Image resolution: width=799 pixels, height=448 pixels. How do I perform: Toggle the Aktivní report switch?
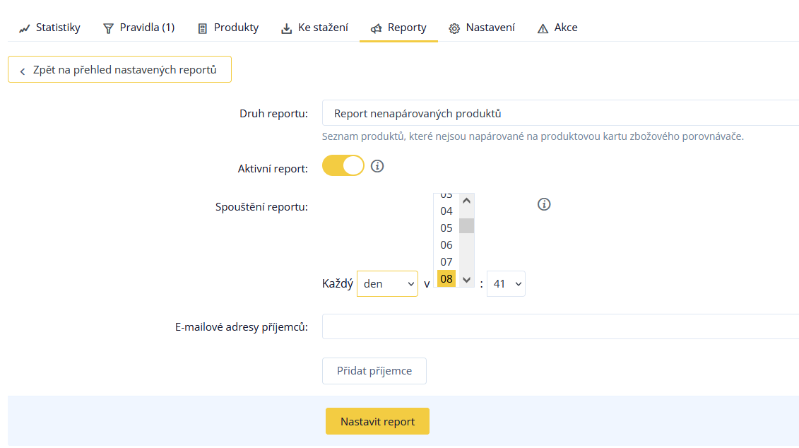343,165
